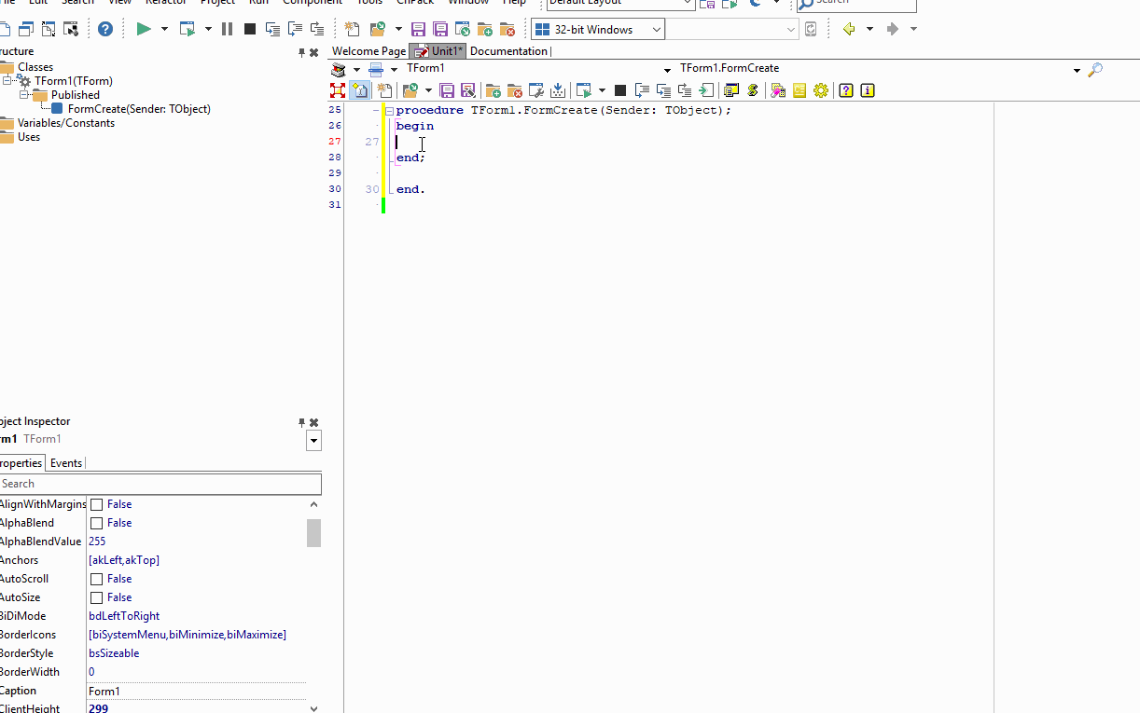
Task: Click the red full-screen arrows icon in editor toolbar
Action: click(x=338, y=90)
